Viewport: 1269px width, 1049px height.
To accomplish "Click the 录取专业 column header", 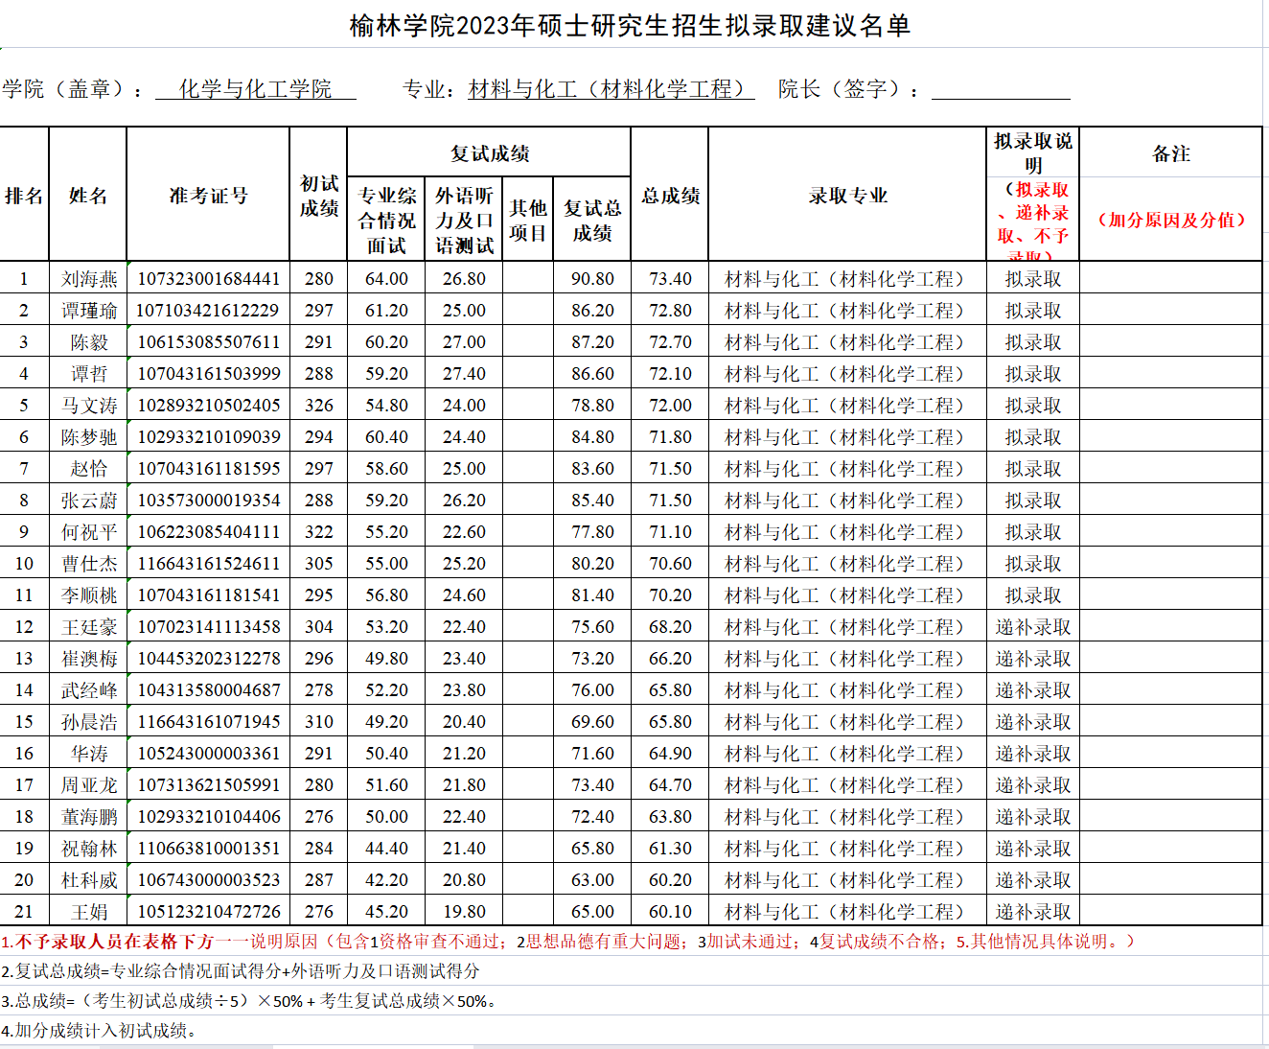I will (847, 196).
